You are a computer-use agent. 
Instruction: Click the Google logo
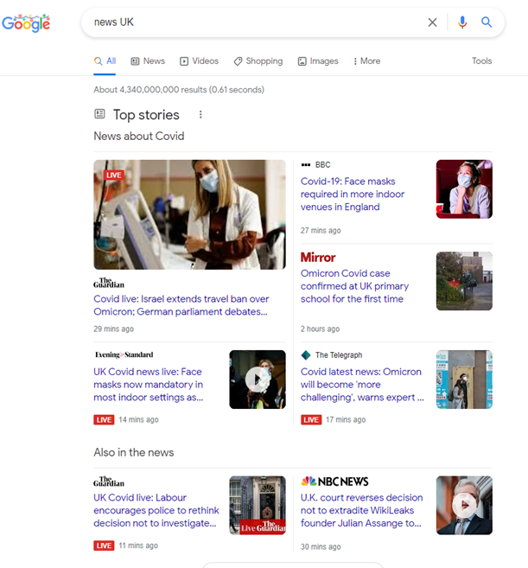click(26, 23)
